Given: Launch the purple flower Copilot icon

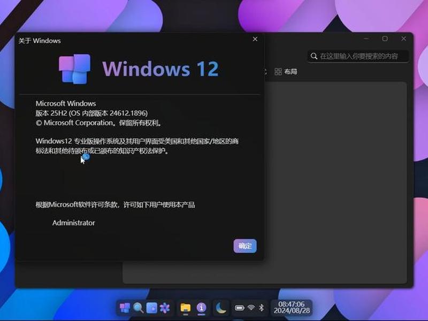Looking at the screenshot, I should pos(165,308).
